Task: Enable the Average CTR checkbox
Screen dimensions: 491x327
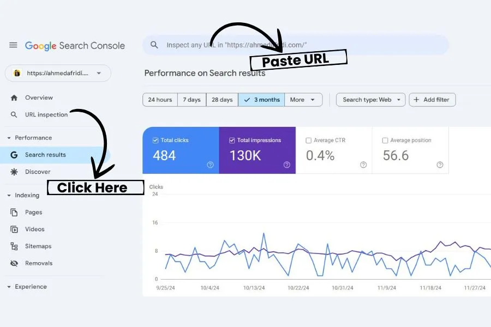Action: click(x=309, y=141)
